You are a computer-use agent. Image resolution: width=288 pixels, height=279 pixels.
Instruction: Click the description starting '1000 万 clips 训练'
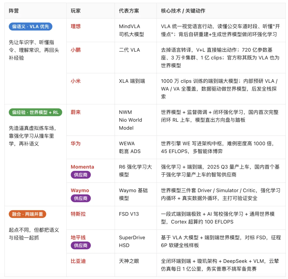(x=219, y=89)
